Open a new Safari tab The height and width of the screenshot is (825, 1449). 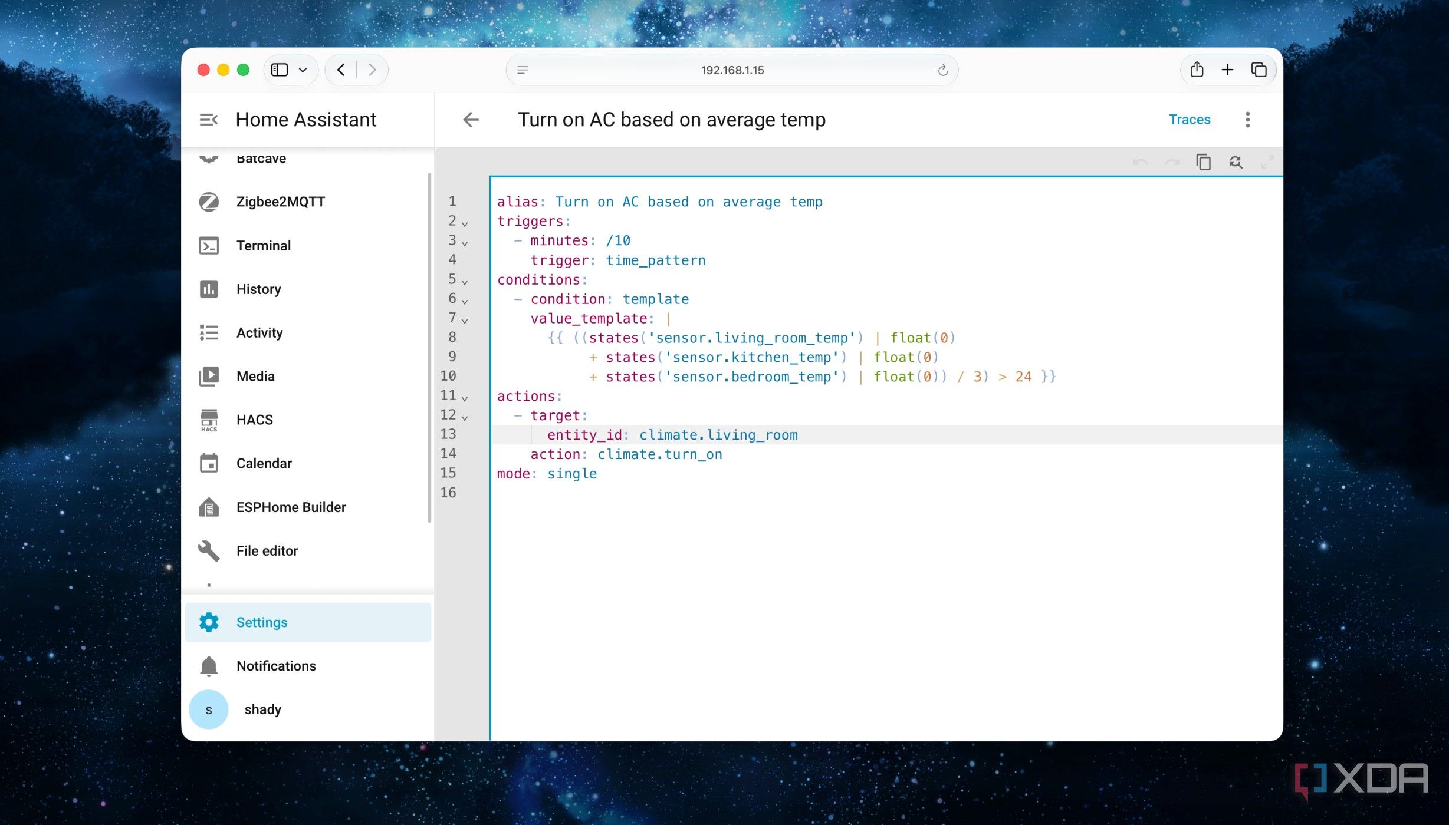click(1227, 70)
